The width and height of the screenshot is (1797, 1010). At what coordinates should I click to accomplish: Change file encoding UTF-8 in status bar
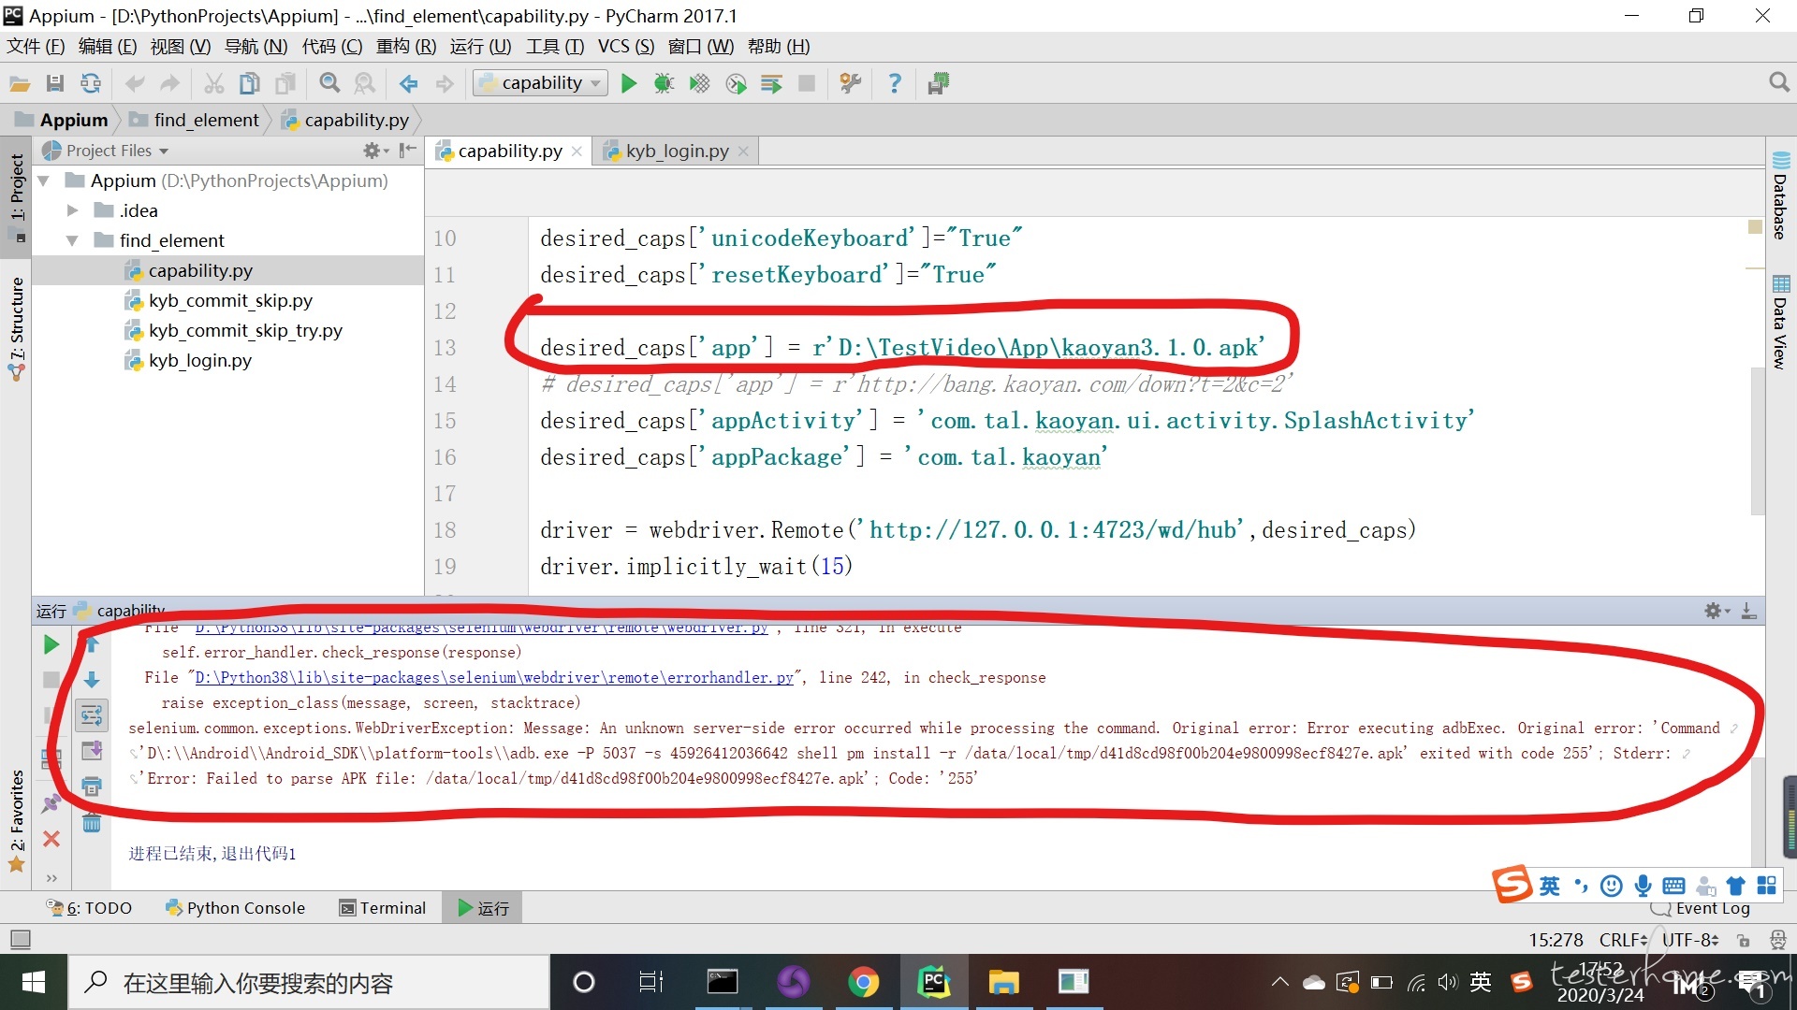[1690, 940]
